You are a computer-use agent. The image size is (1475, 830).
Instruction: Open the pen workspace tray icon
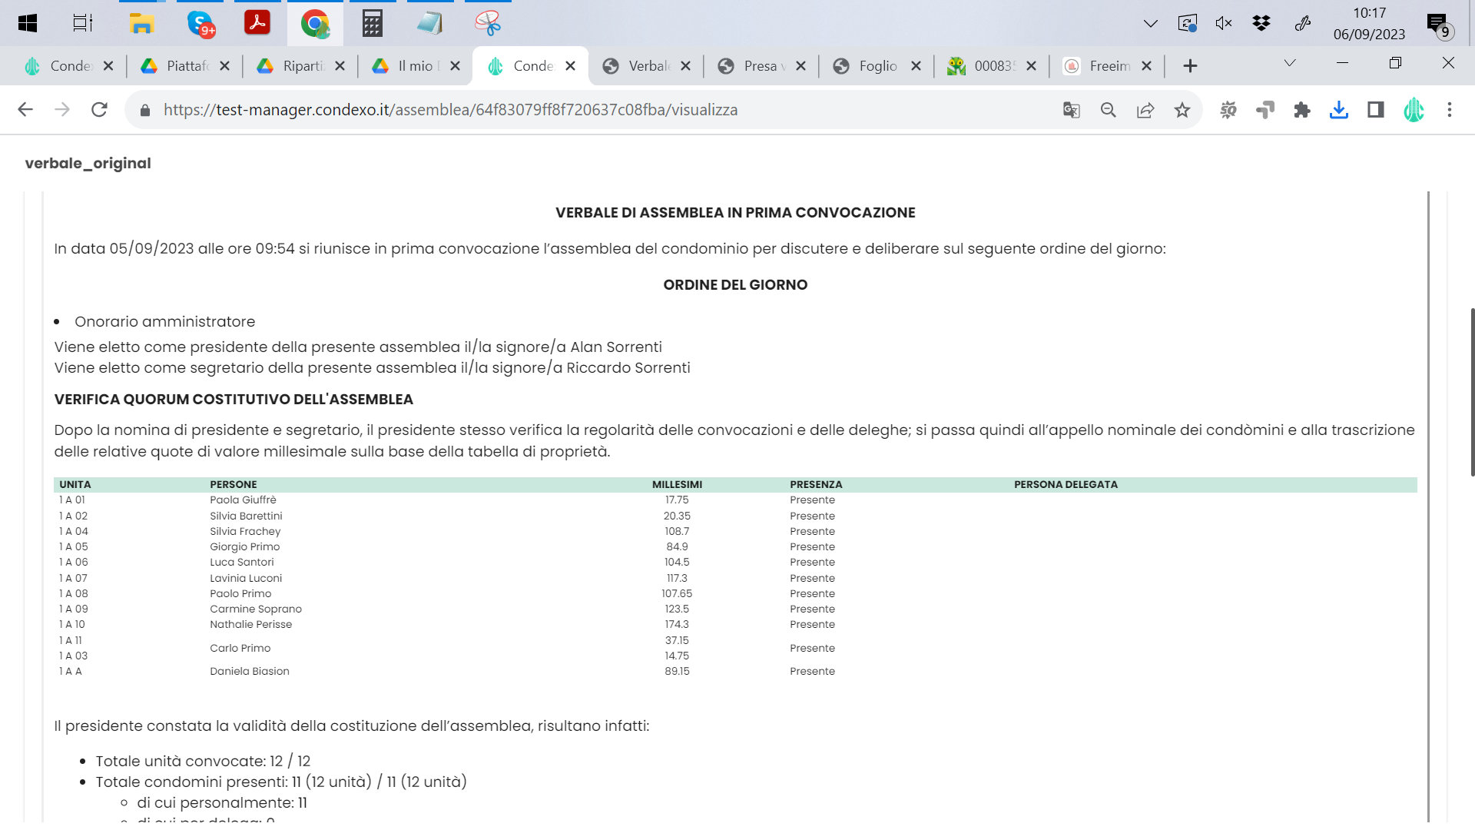pos(1302,23)
